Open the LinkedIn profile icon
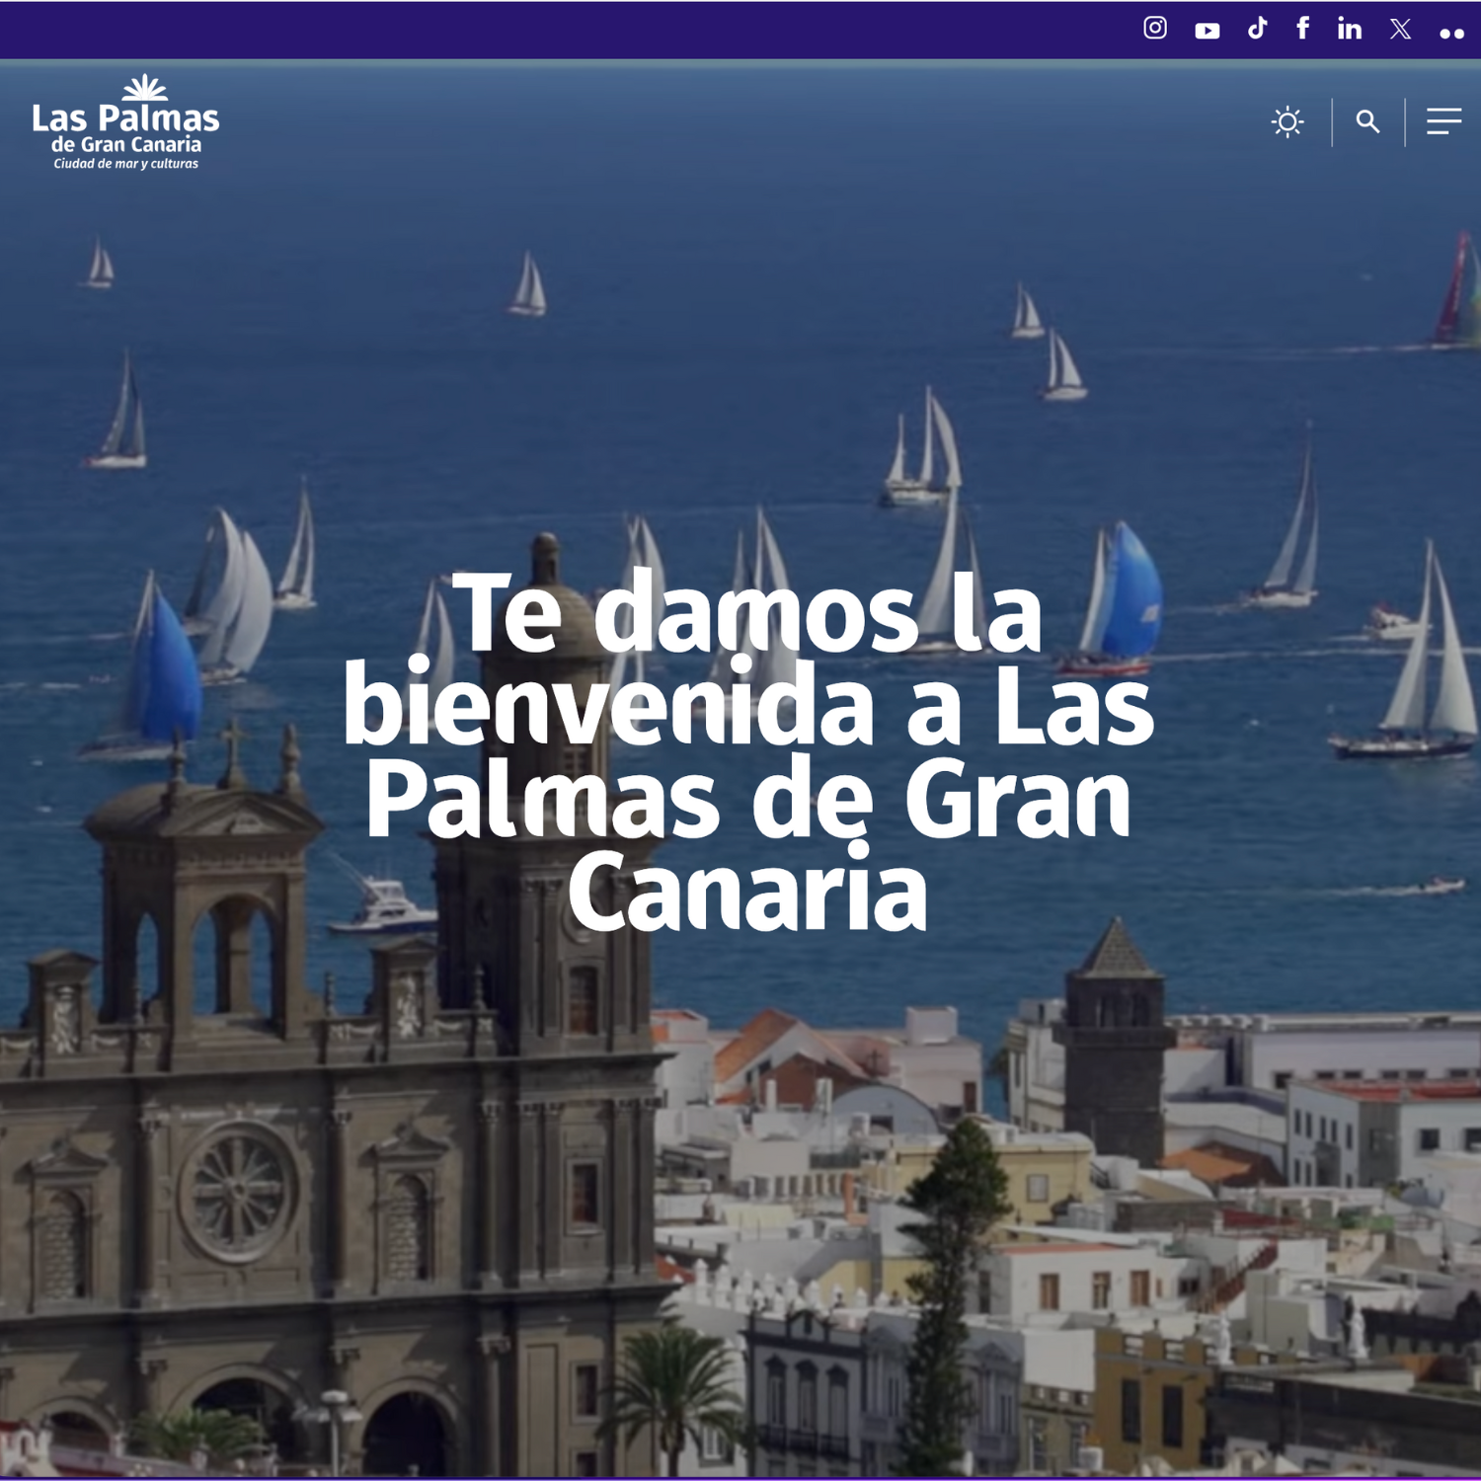The width and height of the screenshot is (1481, 1481). [x=1350, y=28]
